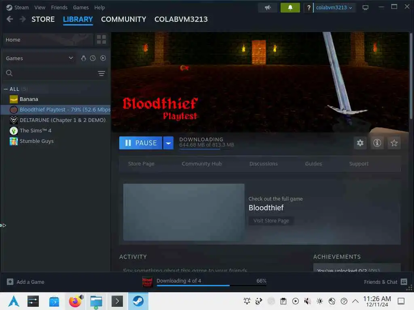Show game info circle icon
The height and width of the screenshot is (310, 414).
pos(377,143)
